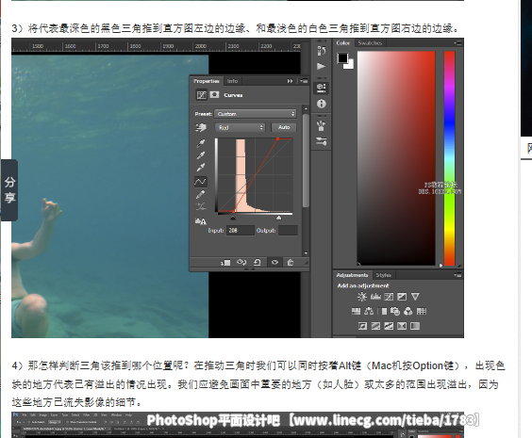Image resolution: width=532 pixels, height=438 pixels.
Task: Click the layer mask icon in Properties
Action: 214,94
